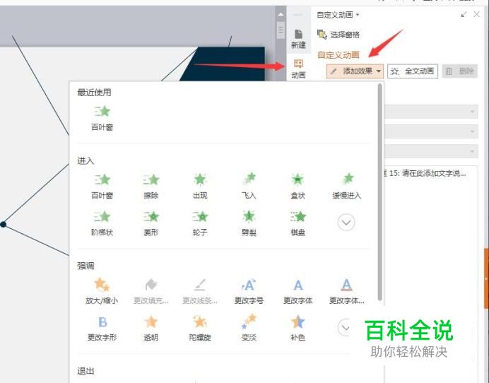Image resolution: width=489 pixels, height=383 pixels.
Task: Click the 删除 button
Action: point(460,71)
